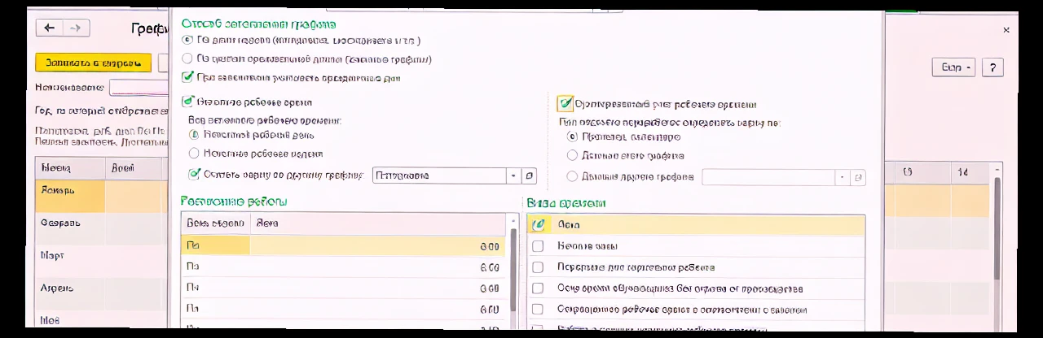Toggle the Суммированный учет рабочего времени checkbox
Image resolution: width=1043 pixels, height=338 pixels.
(x=565, y=104)
